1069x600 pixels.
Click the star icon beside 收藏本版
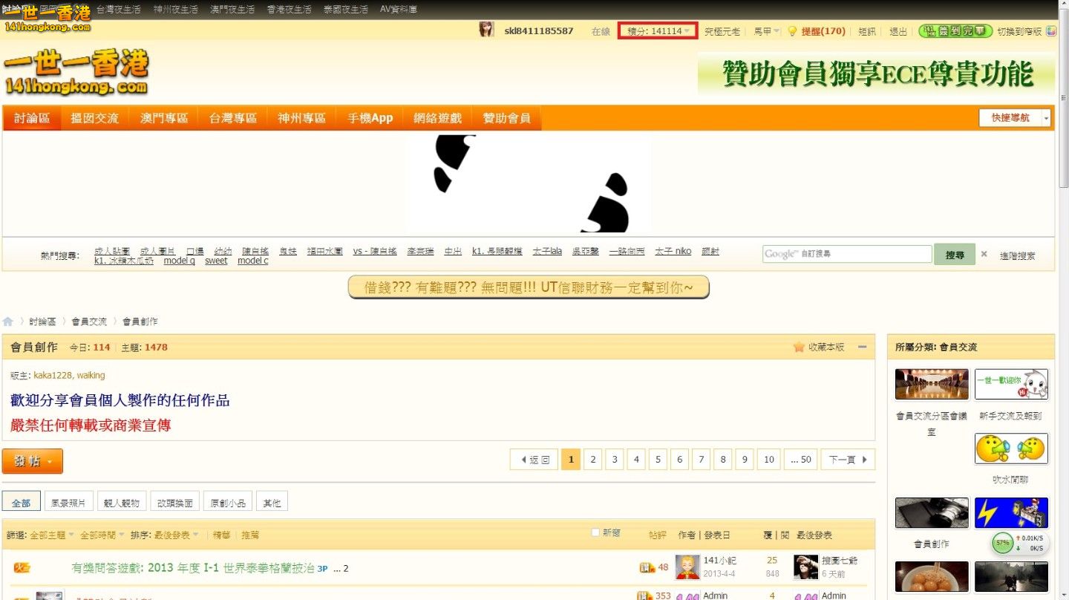(x=799, y=347)
